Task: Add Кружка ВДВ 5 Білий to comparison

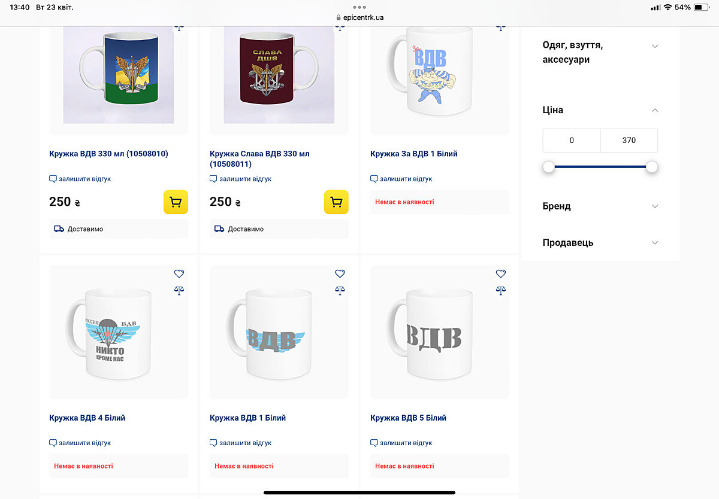Action: click(x=501, y=290)
